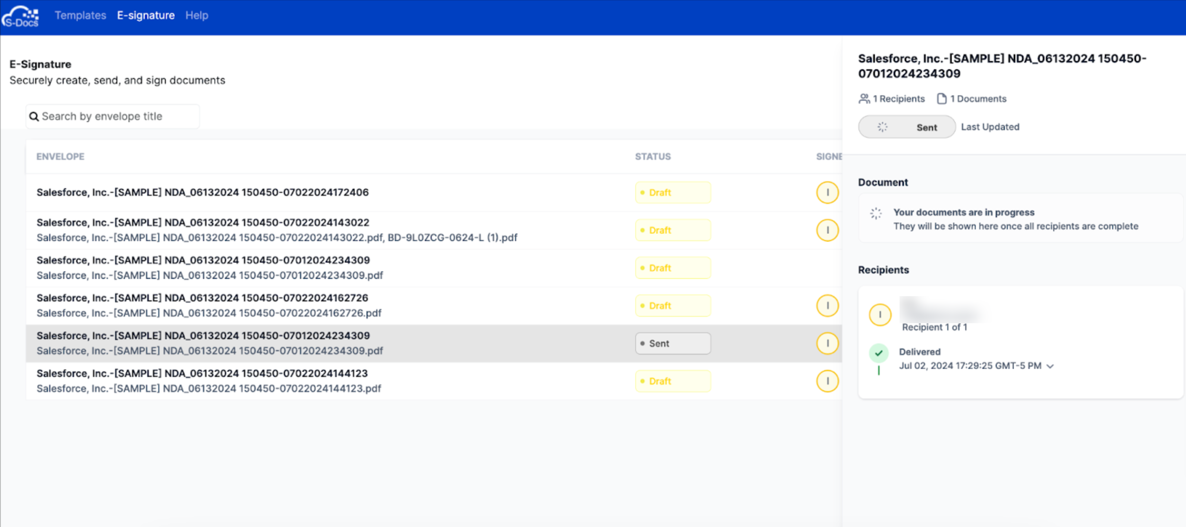Open envelope ending 07022024172406
Viewport: 1186px width, 527px height.
tap(203, 192)
